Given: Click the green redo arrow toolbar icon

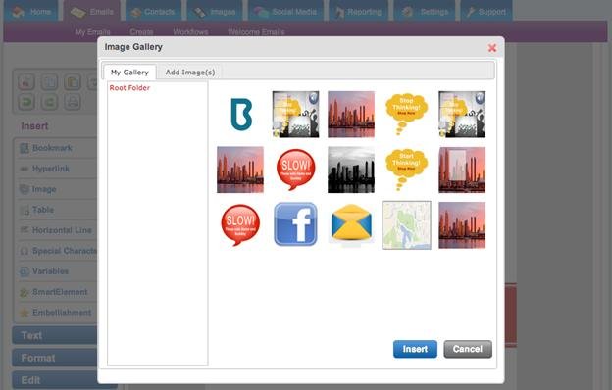Looking at the screenshot, I should point(50,103).
